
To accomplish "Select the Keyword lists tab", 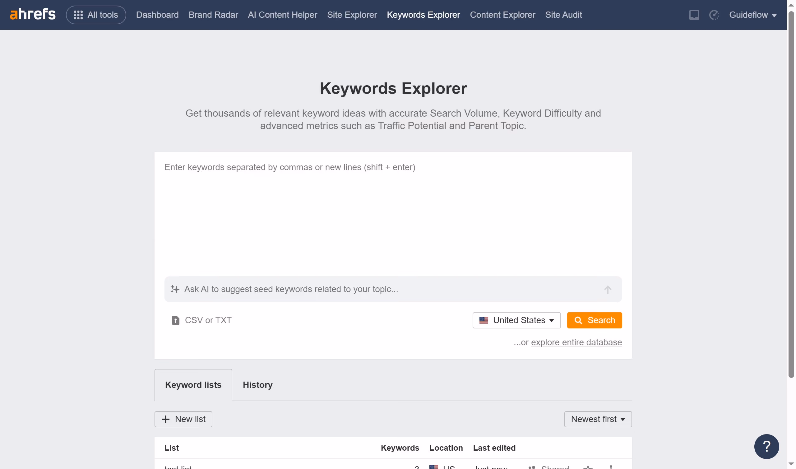I will [x=193, y=385].
